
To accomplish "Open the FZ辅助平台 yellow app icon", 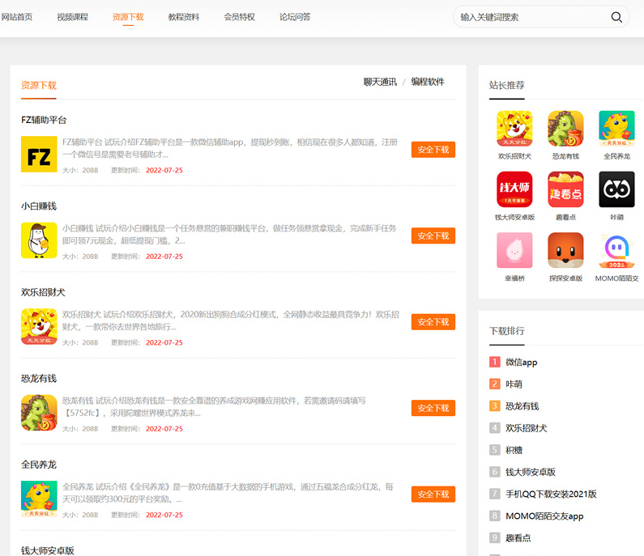I will coord(39,155).
